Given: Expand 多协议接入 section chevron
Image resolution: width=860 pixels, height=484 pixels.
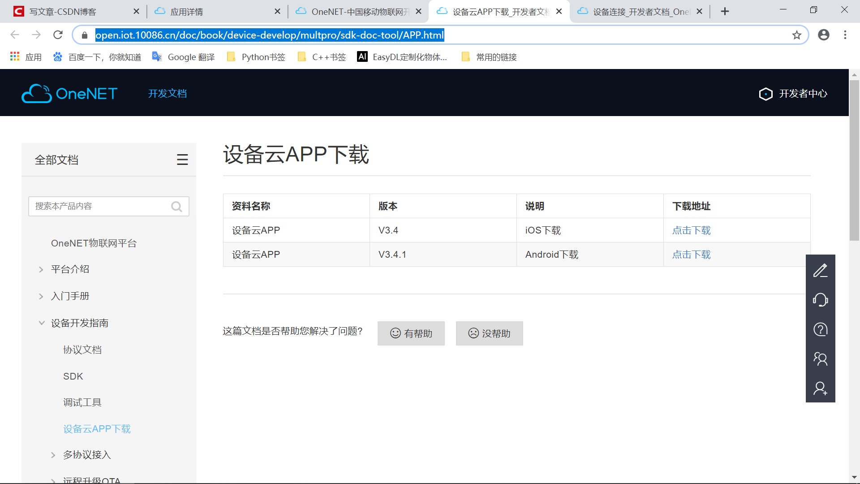Looking at the screenshot, I should (52, 454).
